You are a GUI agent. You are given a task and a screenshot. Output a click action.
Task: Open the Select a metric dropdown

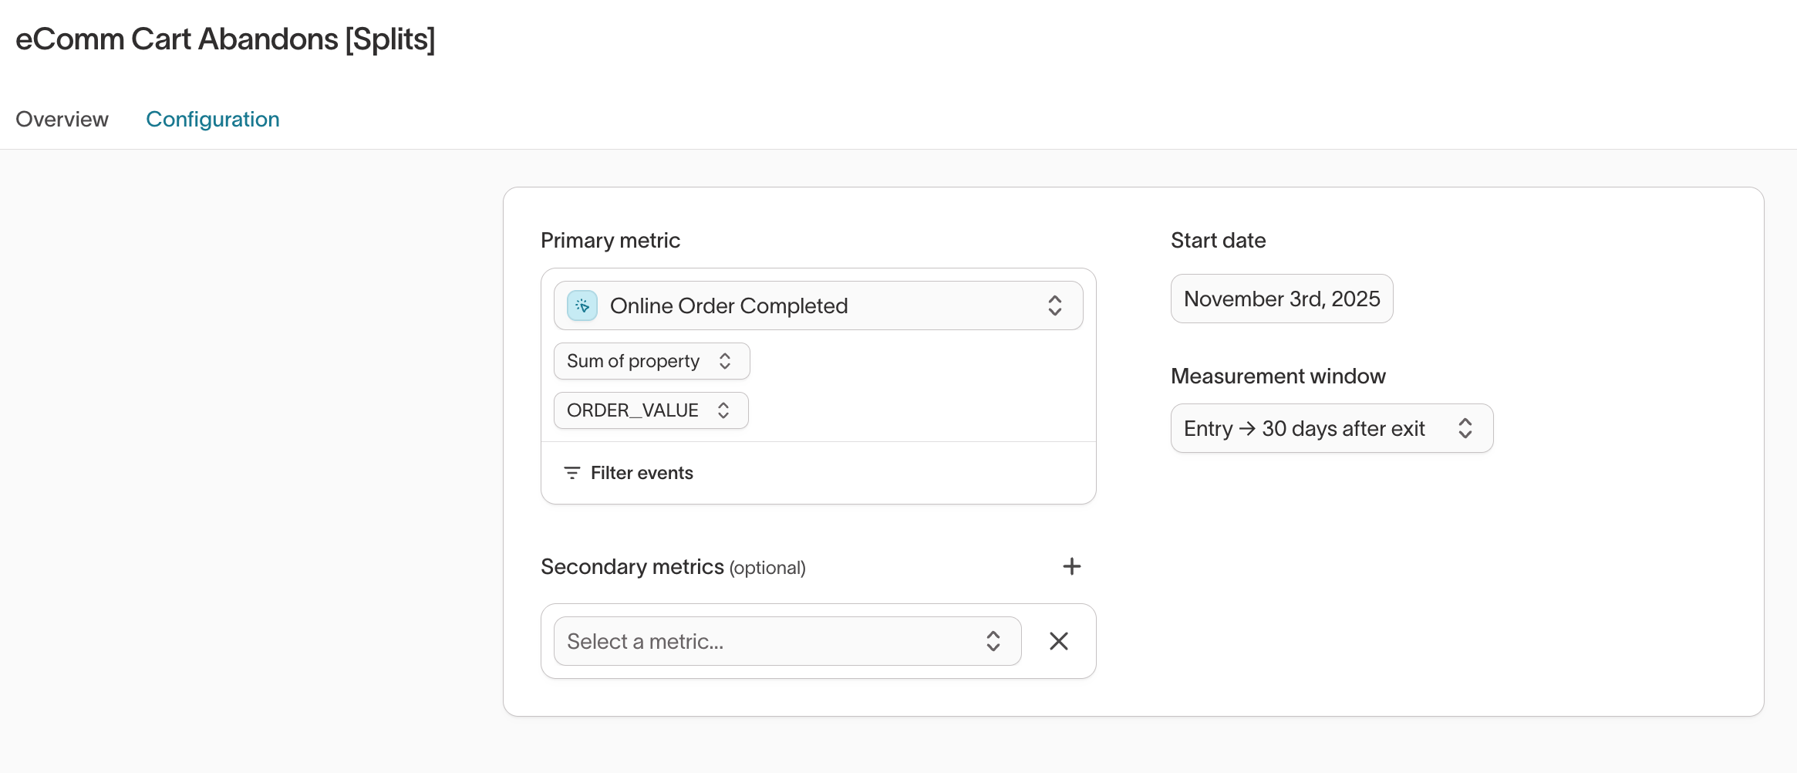point(771,641)
